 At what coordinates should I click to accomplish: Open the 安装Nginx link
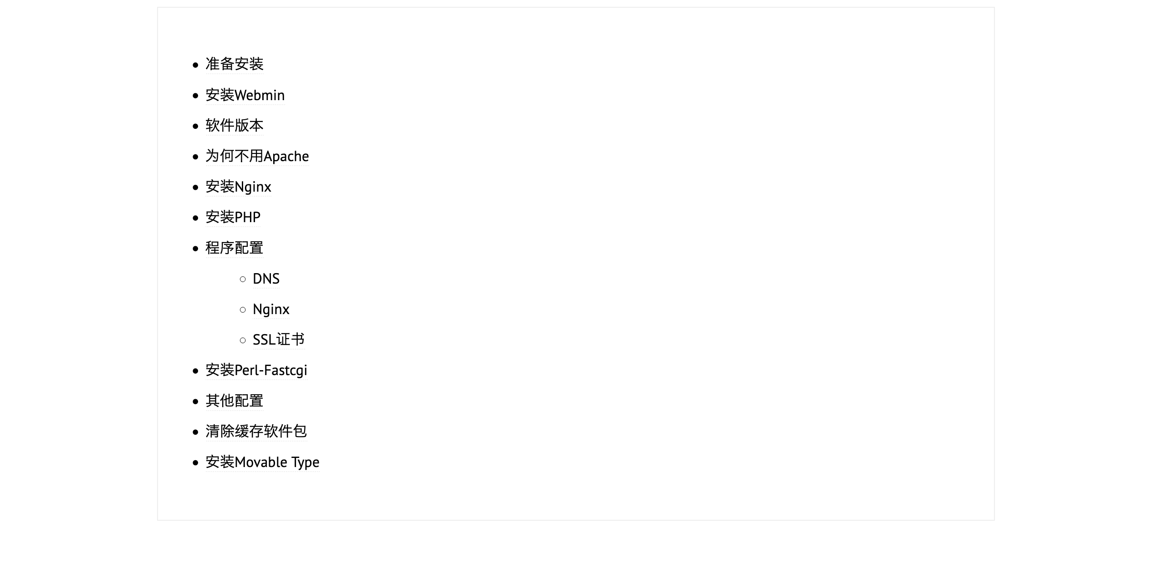click(x=238, y=187)
